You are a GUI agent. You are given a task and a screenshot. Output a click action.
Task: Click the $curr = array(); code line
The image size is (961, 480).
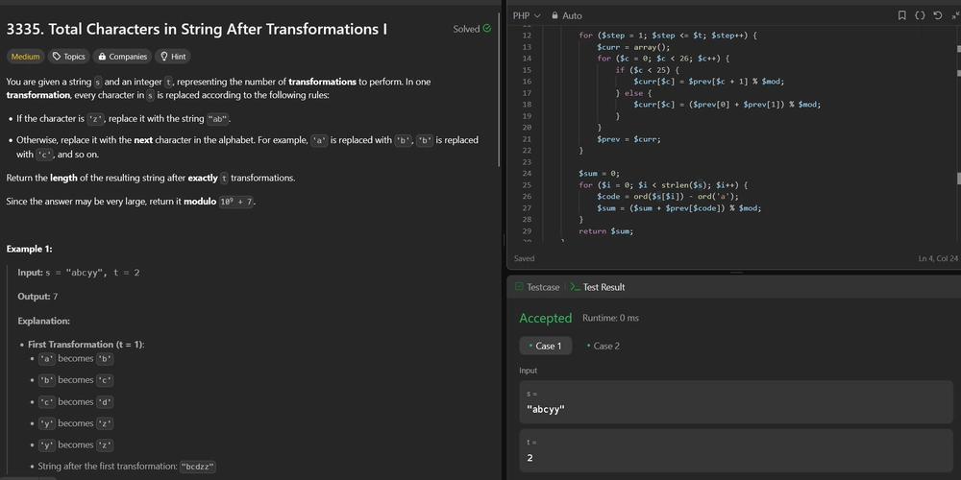(633, 46)
